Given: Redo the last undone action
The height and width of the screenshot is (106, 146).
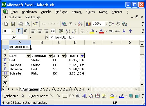Looking at the screenshot, I should 53,24.
